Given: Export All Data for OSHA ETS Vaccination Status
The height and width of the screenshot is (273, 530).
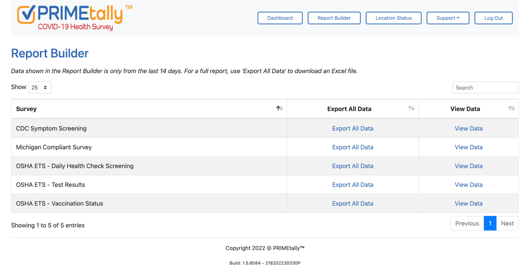Looking at the screenshot, I should pyautogui.click(x=353, y=203).
